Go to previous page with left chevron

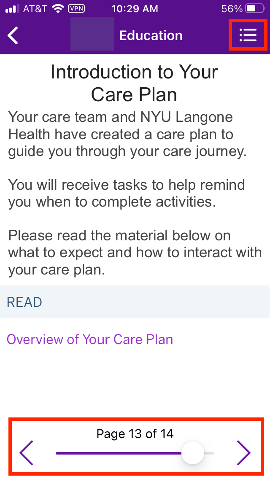[x=26, y=453]
